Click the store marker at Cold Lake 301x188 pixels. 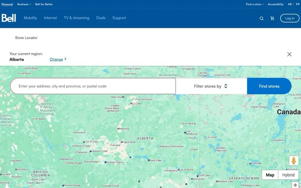coord(198,176)
